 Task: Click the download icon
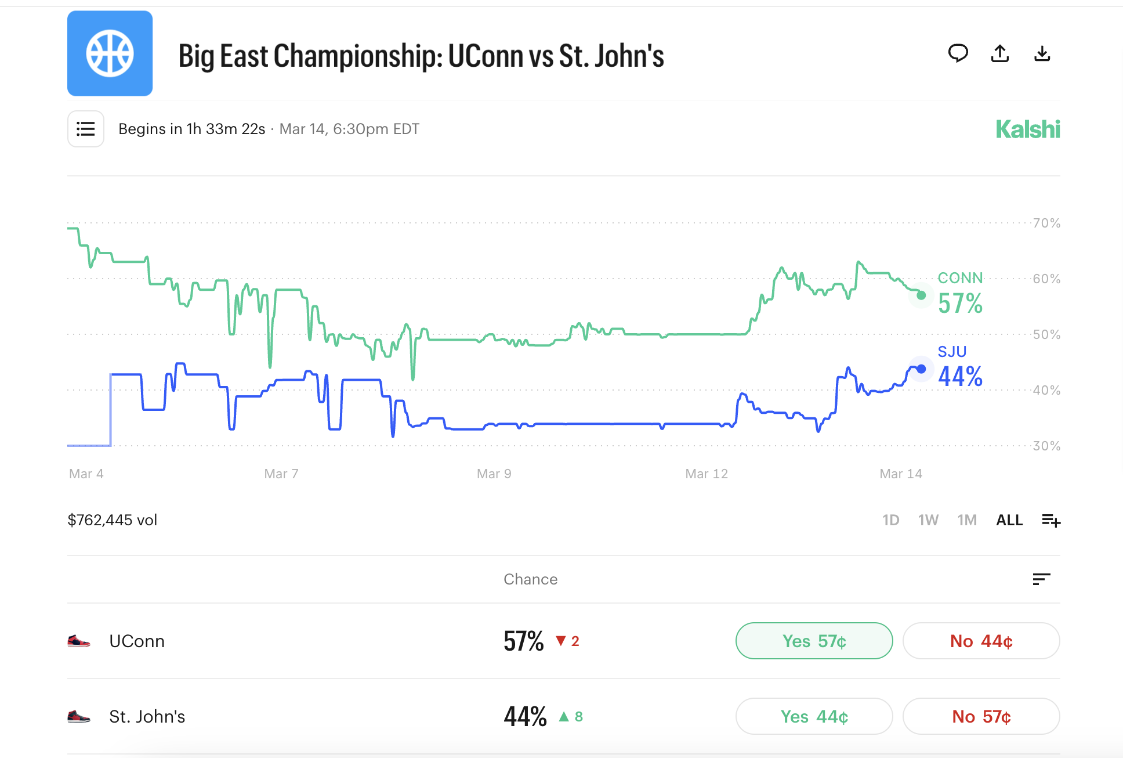point(1042,53)
